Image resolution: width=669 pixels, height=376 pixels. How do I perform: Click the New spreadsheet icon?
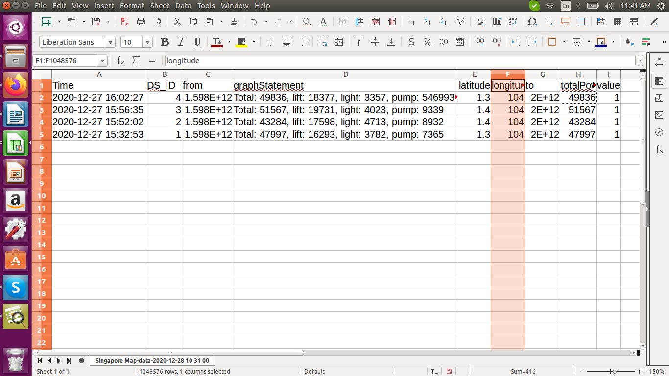[47, 22]
